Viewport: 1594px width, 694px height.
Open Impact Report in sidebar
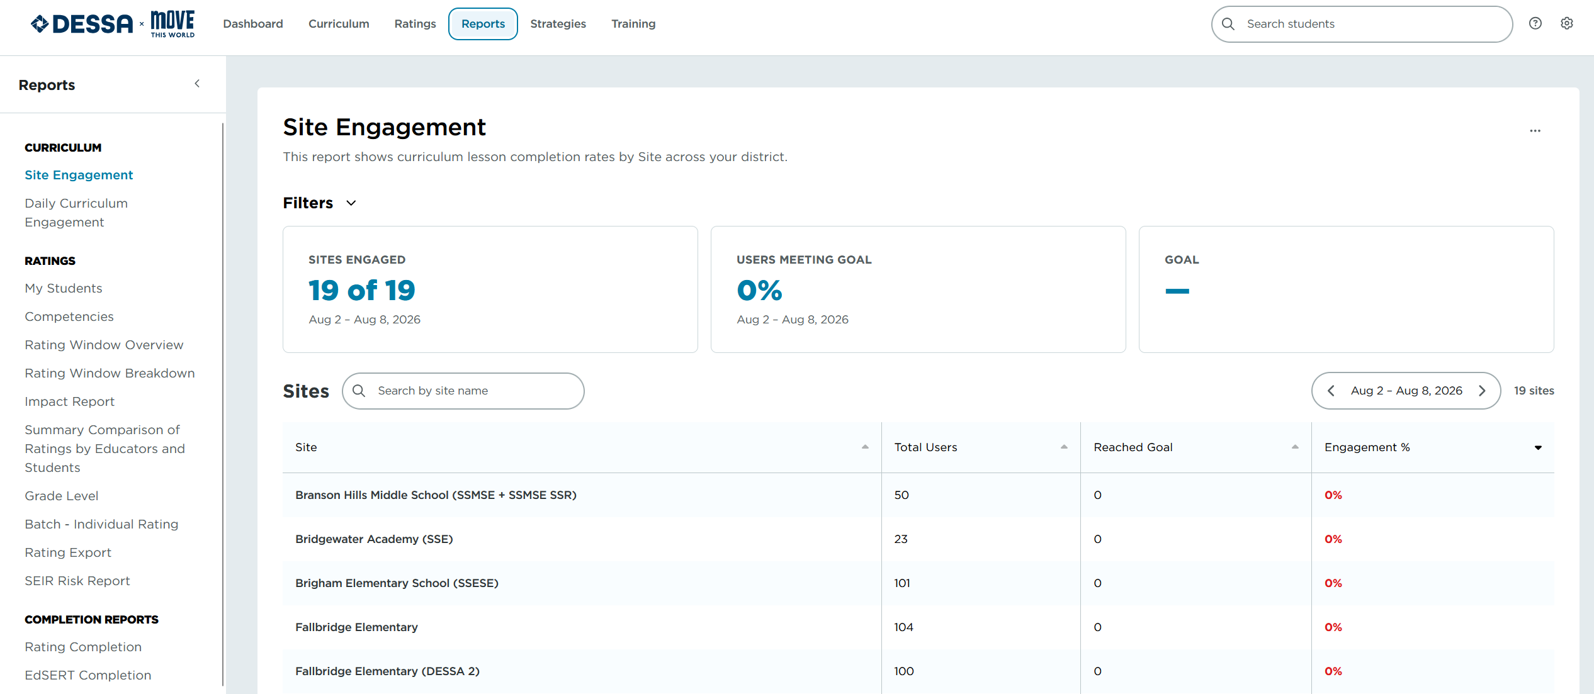coord(69,401)
